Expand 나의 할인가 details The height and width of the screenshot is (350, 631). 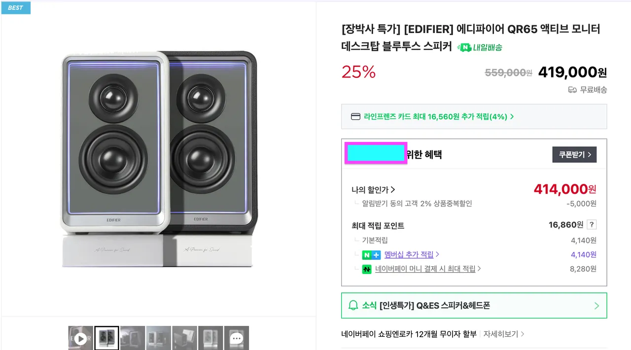pos(374,190)
